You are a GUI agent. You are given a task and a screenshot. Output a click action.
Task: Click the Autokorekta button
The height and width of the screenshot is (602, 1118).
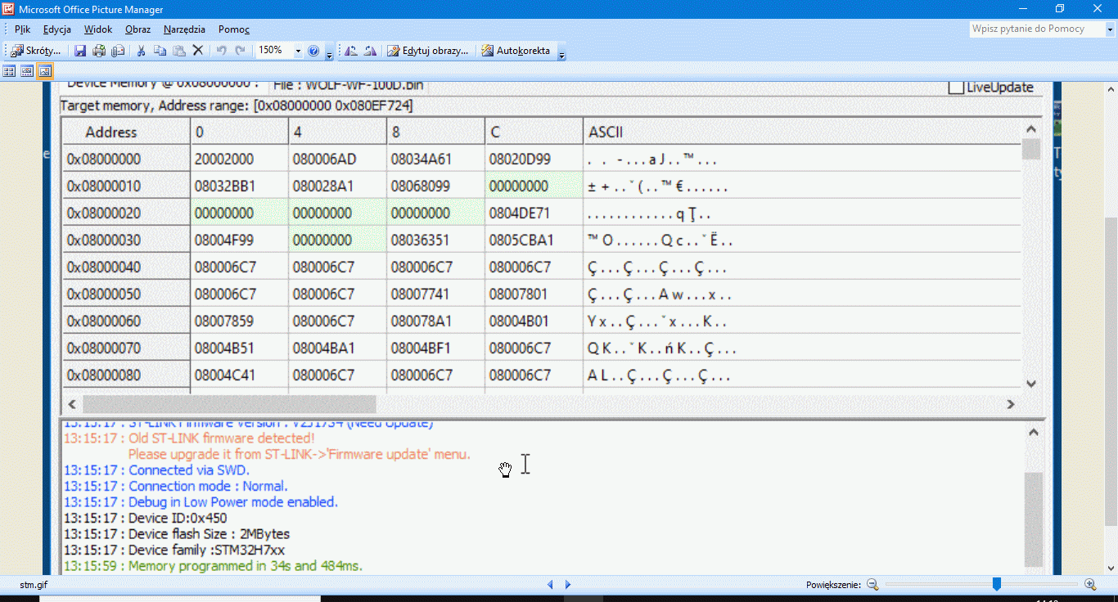515,51
